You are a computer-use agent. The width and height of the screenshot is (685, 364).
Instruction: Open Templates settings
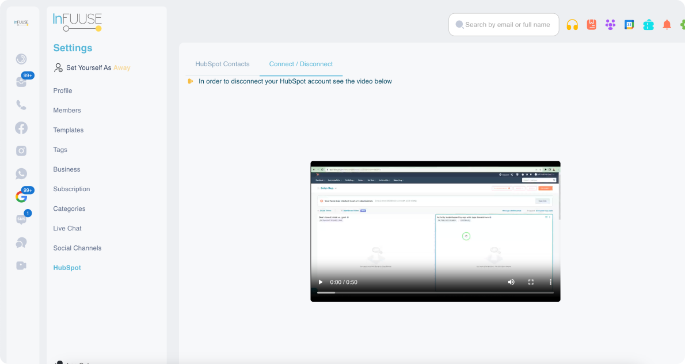coord(68,130)
